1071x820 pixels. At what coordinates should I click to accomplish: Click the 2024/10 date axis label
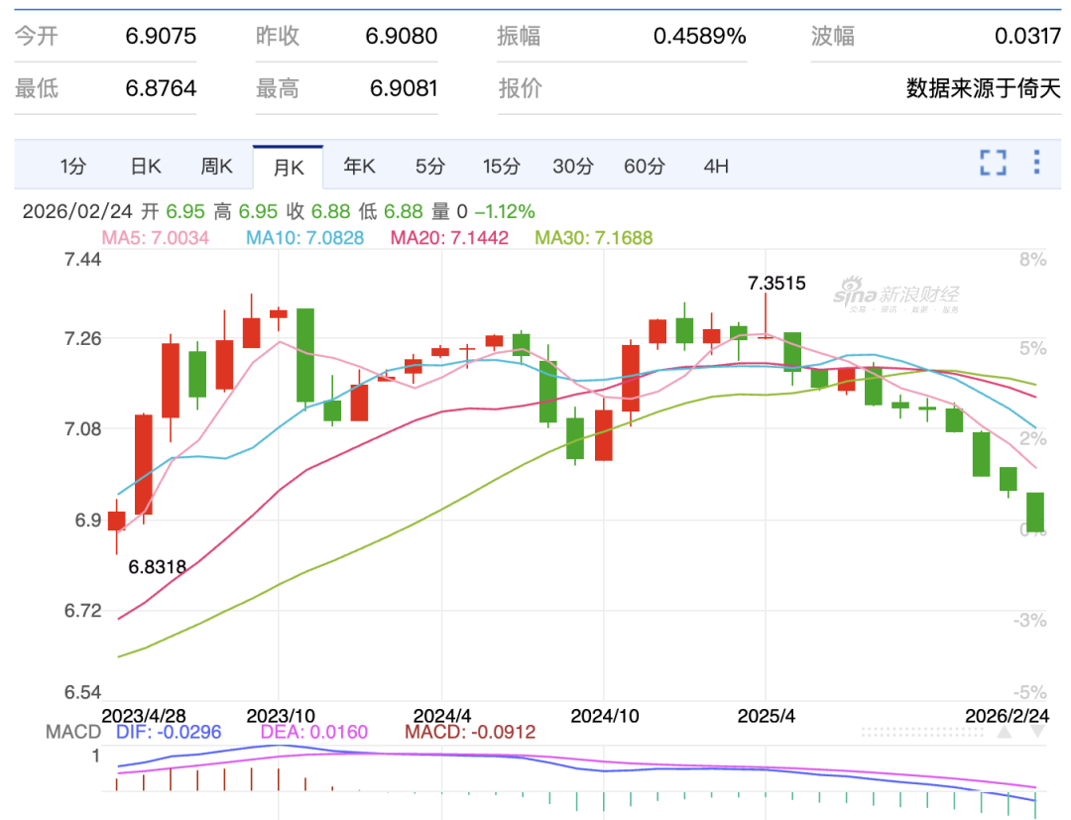point(605,716)
